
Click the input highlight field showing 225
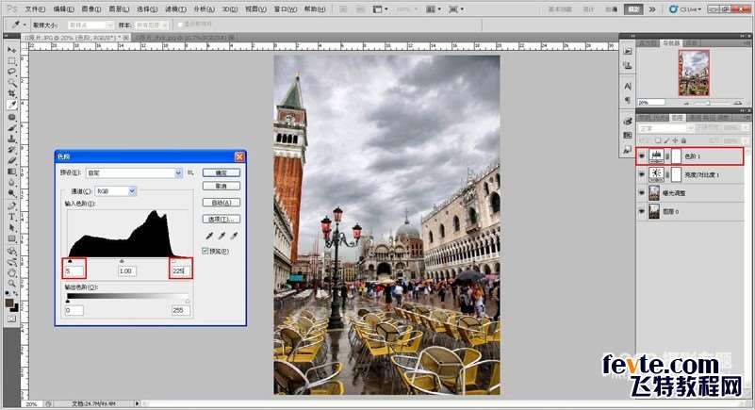tap(181, 271)
